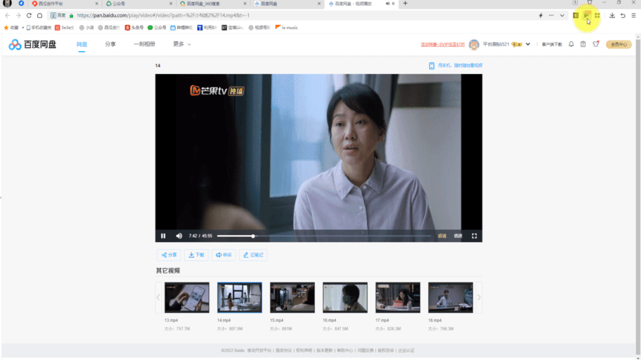The height and width of the screenshot is (360, 641).
Task: Open the 16.mp4 video thumbnail
Action: pyautogui.click(x=345, y=298)
